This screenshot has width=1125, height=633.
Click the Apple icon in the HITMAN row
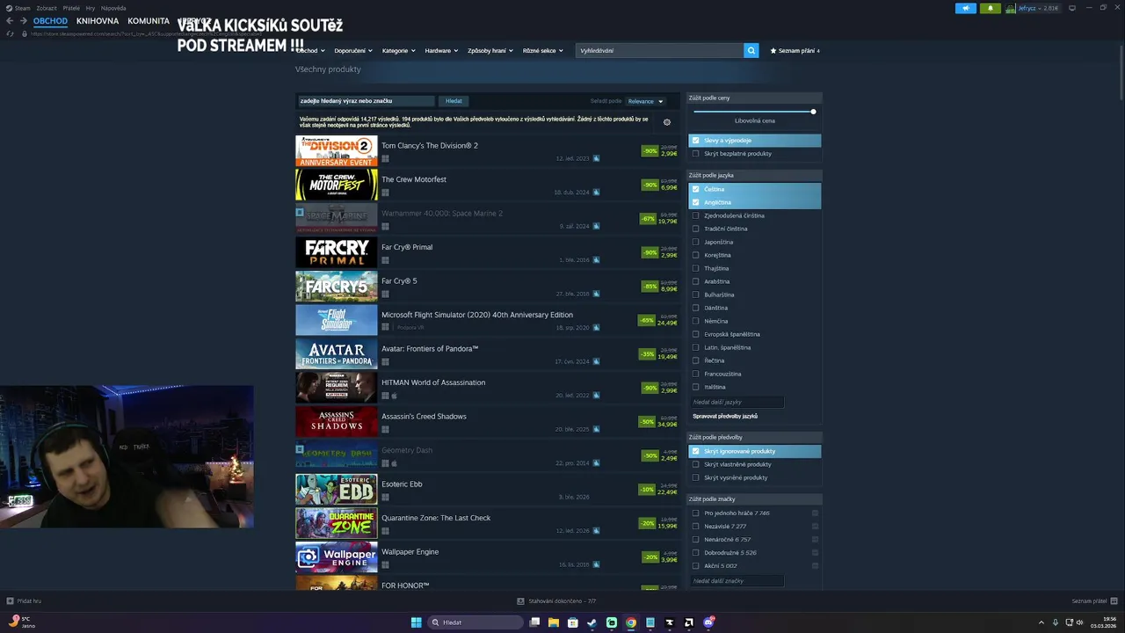[394, 397]
